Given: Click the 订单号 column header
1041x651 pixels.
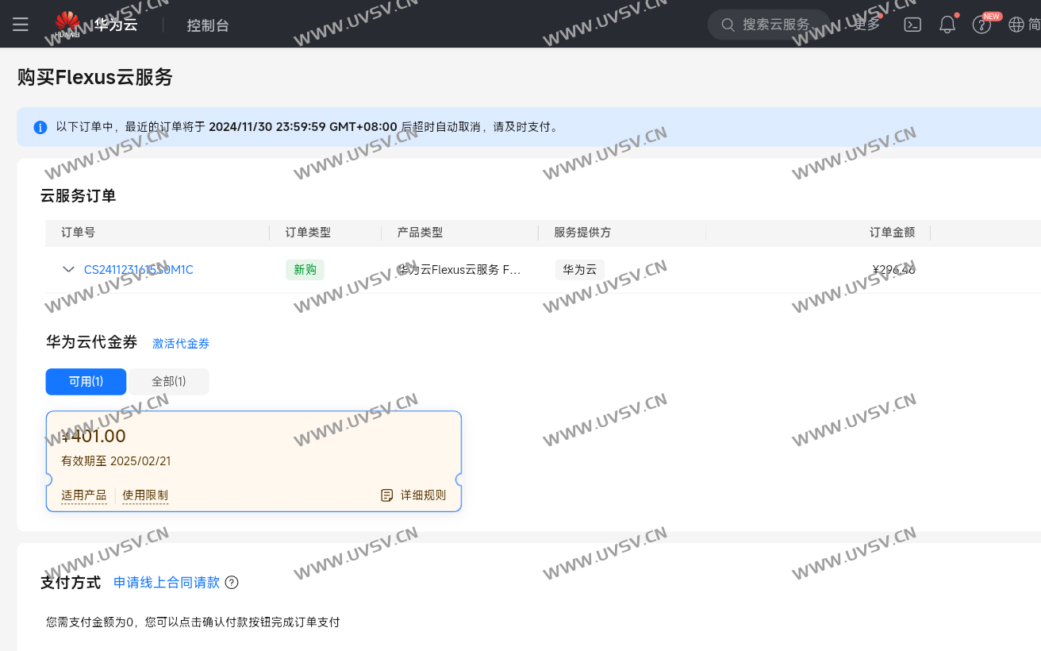Looking at the screenshot, I should tap(78, 233).
